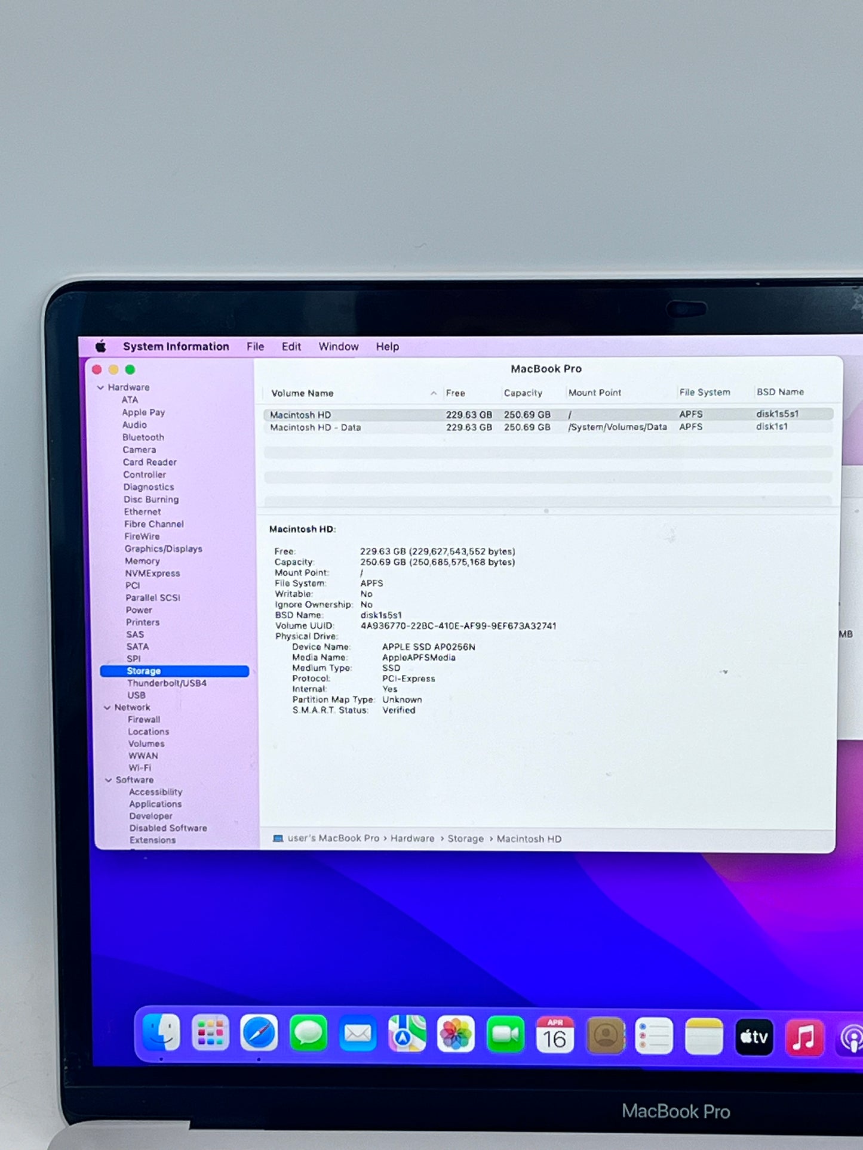The width and height of the screenshot is (863, 1150).
Task: Click the MacBook Pro computer icon in path bar
Action: [x=278, y=838]
